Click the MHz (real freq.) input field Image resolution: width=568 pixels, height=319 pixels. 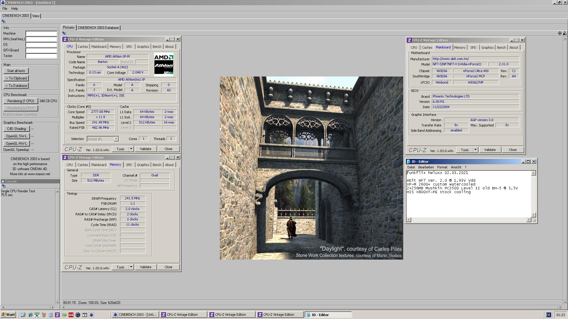click(x=41, y=39)
